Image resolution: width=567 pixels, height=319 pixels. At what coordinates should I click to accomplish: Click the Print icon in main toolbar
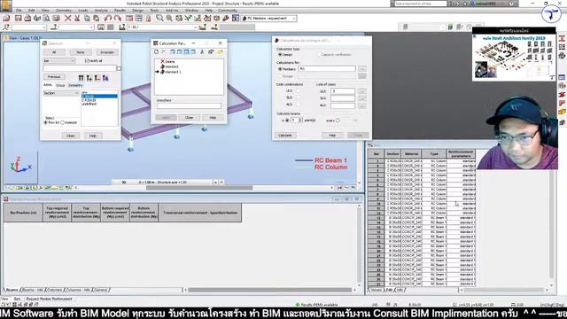click(x=27, y=18)
